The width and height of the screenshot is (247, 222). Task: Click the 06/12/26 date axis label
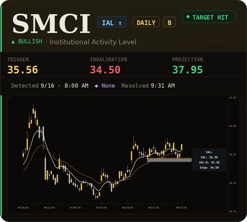(x=49, y=208)
